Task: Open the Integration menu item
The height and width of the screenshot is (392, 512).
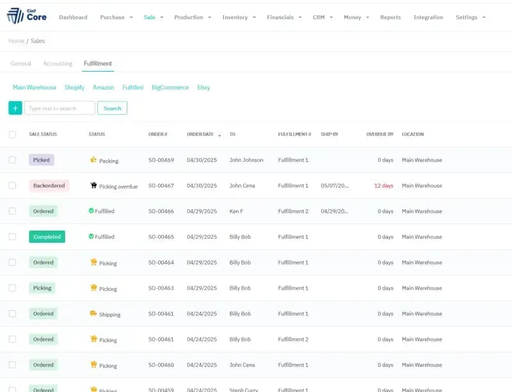Action: (428, 17)
